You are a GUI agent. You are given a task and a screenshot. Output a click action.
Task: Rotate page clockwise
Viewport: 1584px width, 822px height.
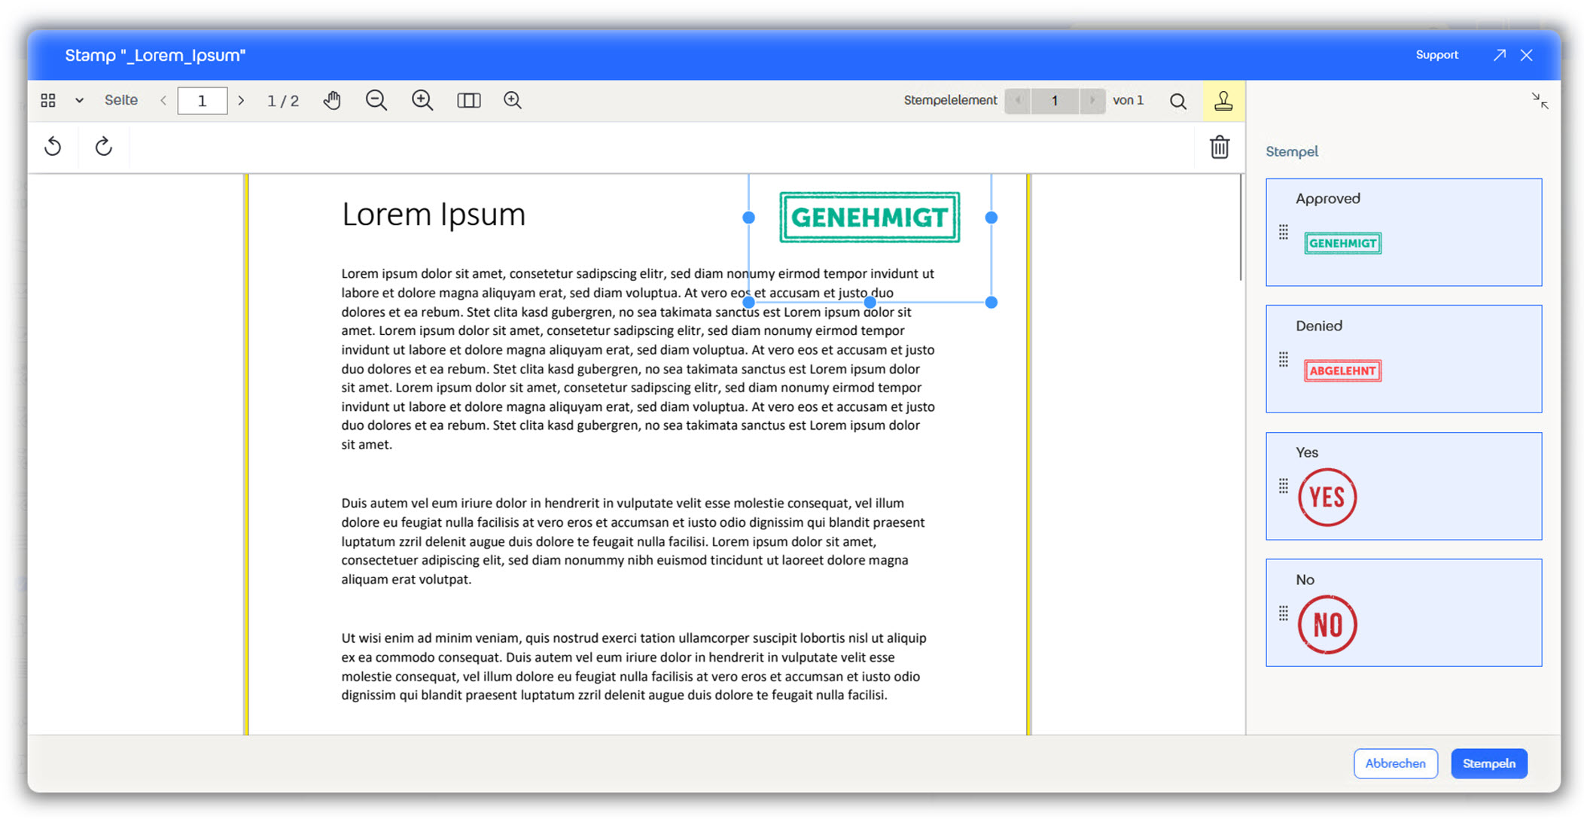(103, 146)
